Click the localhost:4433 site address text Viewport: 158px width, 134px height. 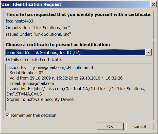[x=20, y=21]
